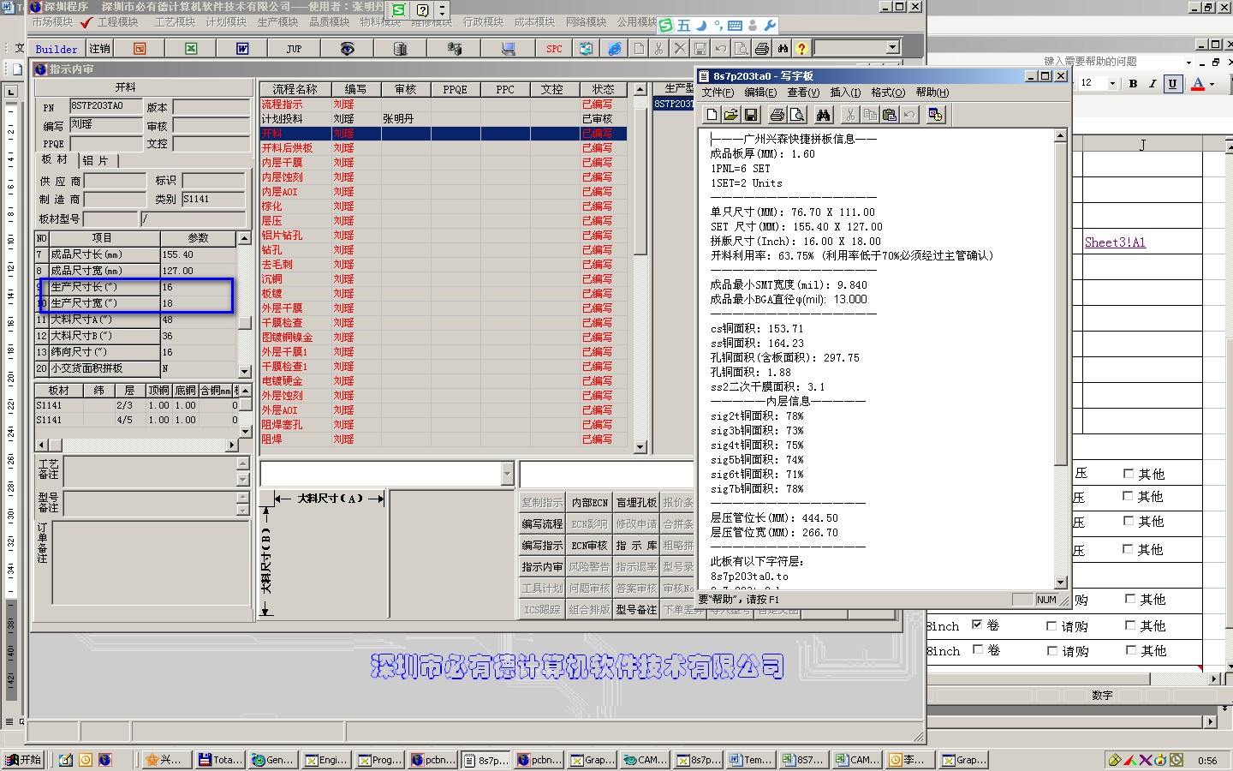The width and height of the screenshot is (1233, 771).
Task: Click the Internet Explorer toolbar icon
Action: 615,49
